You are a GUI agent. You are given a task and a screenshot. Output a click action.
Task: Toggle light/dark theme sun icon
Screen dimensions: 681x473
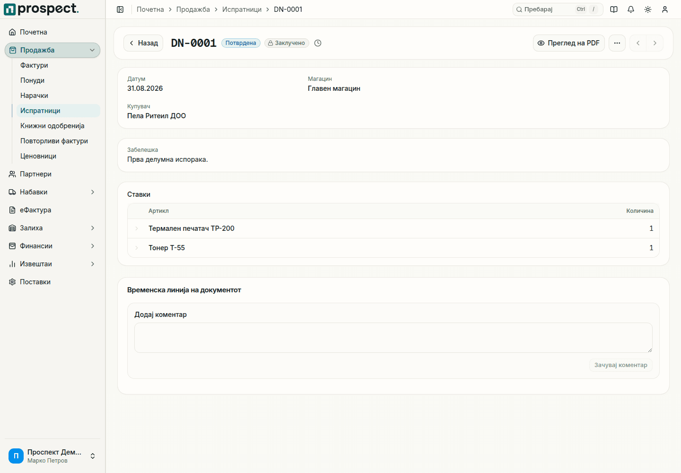tap(648, 9)
